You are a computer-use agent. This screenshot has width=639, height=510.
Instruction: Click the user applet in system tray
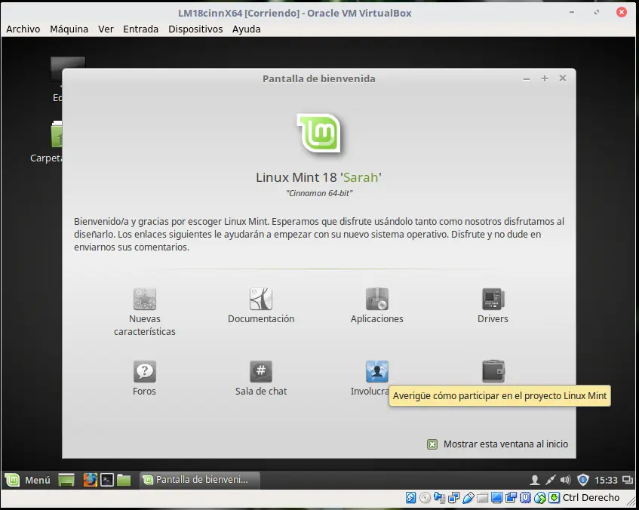(535, 481)
